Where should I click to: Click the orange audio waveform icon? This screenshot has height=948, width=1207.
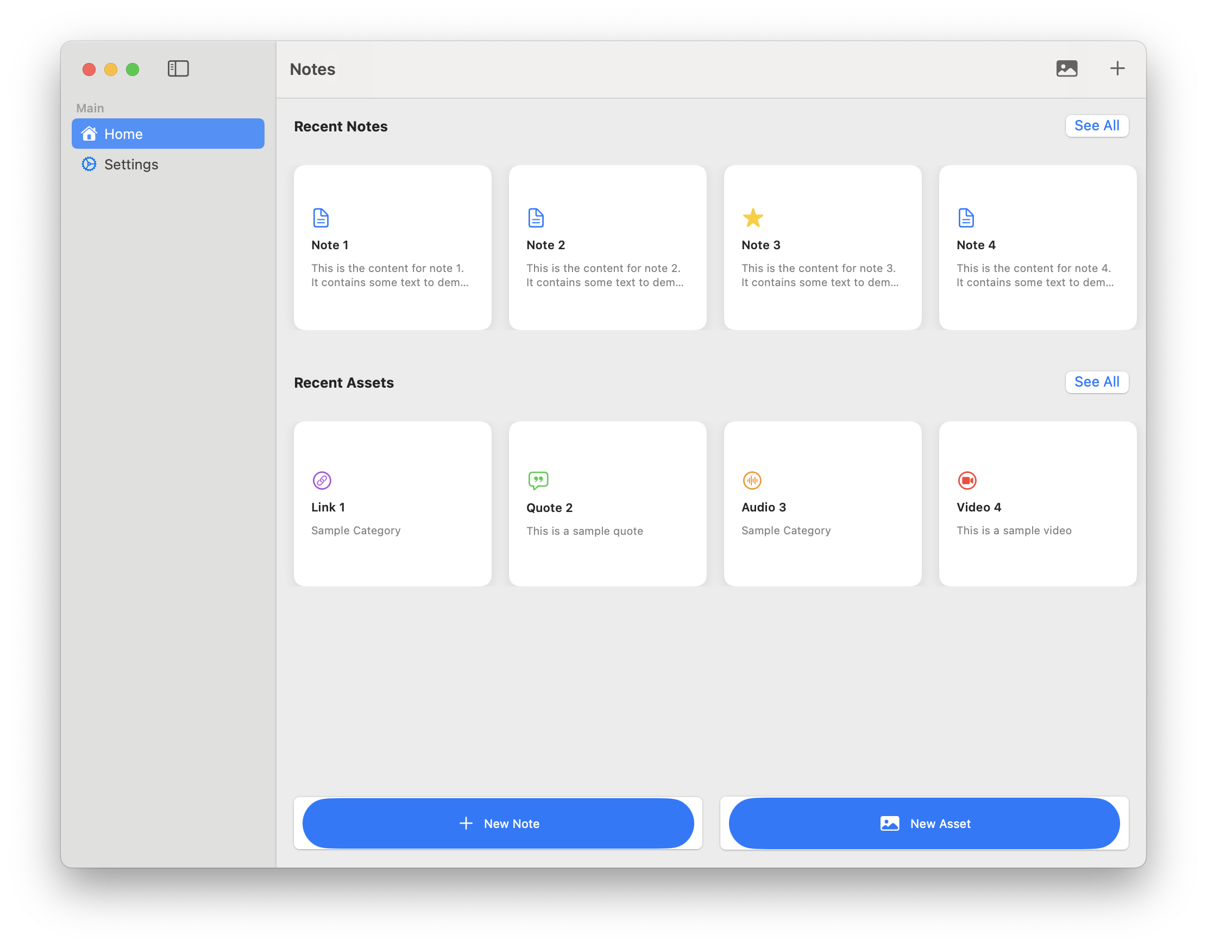point(752,480)
